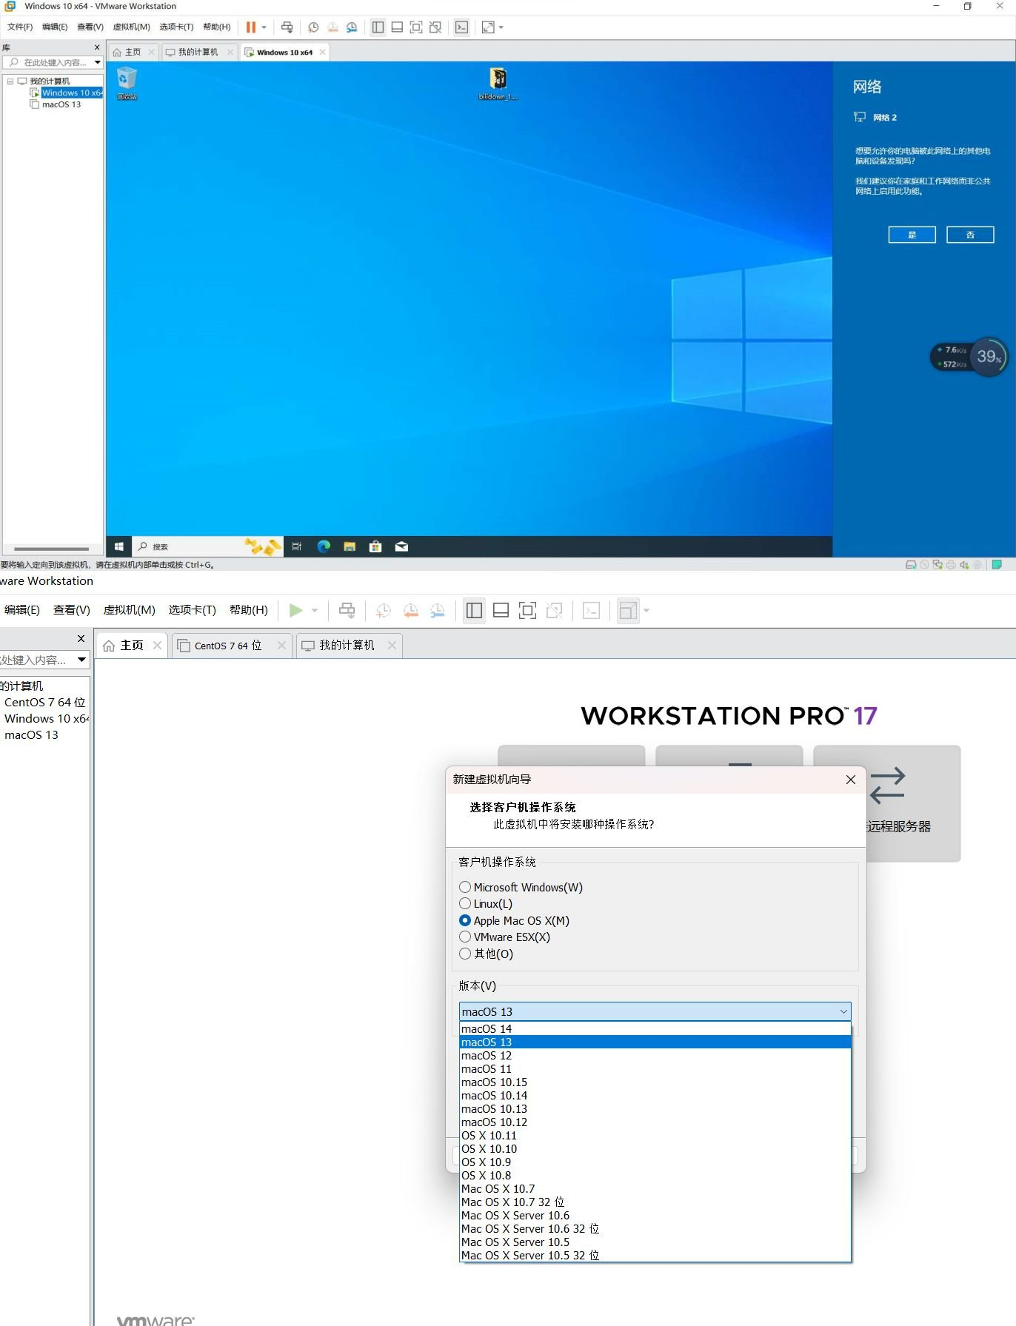Select macOS 13 in the upper library tree
The width and height of the screenshot is (1016, 1326).
pyautogui.click(x=61, y=104)
